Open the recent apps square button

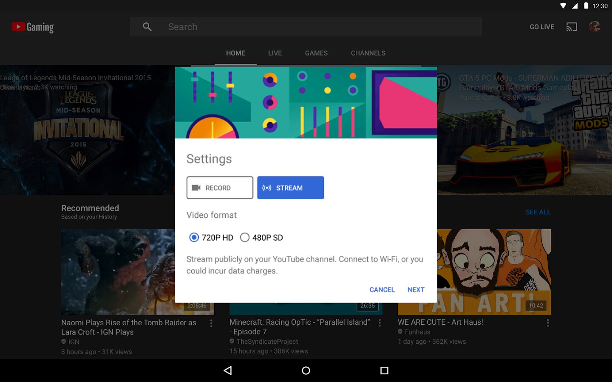(x=384, y=371)
